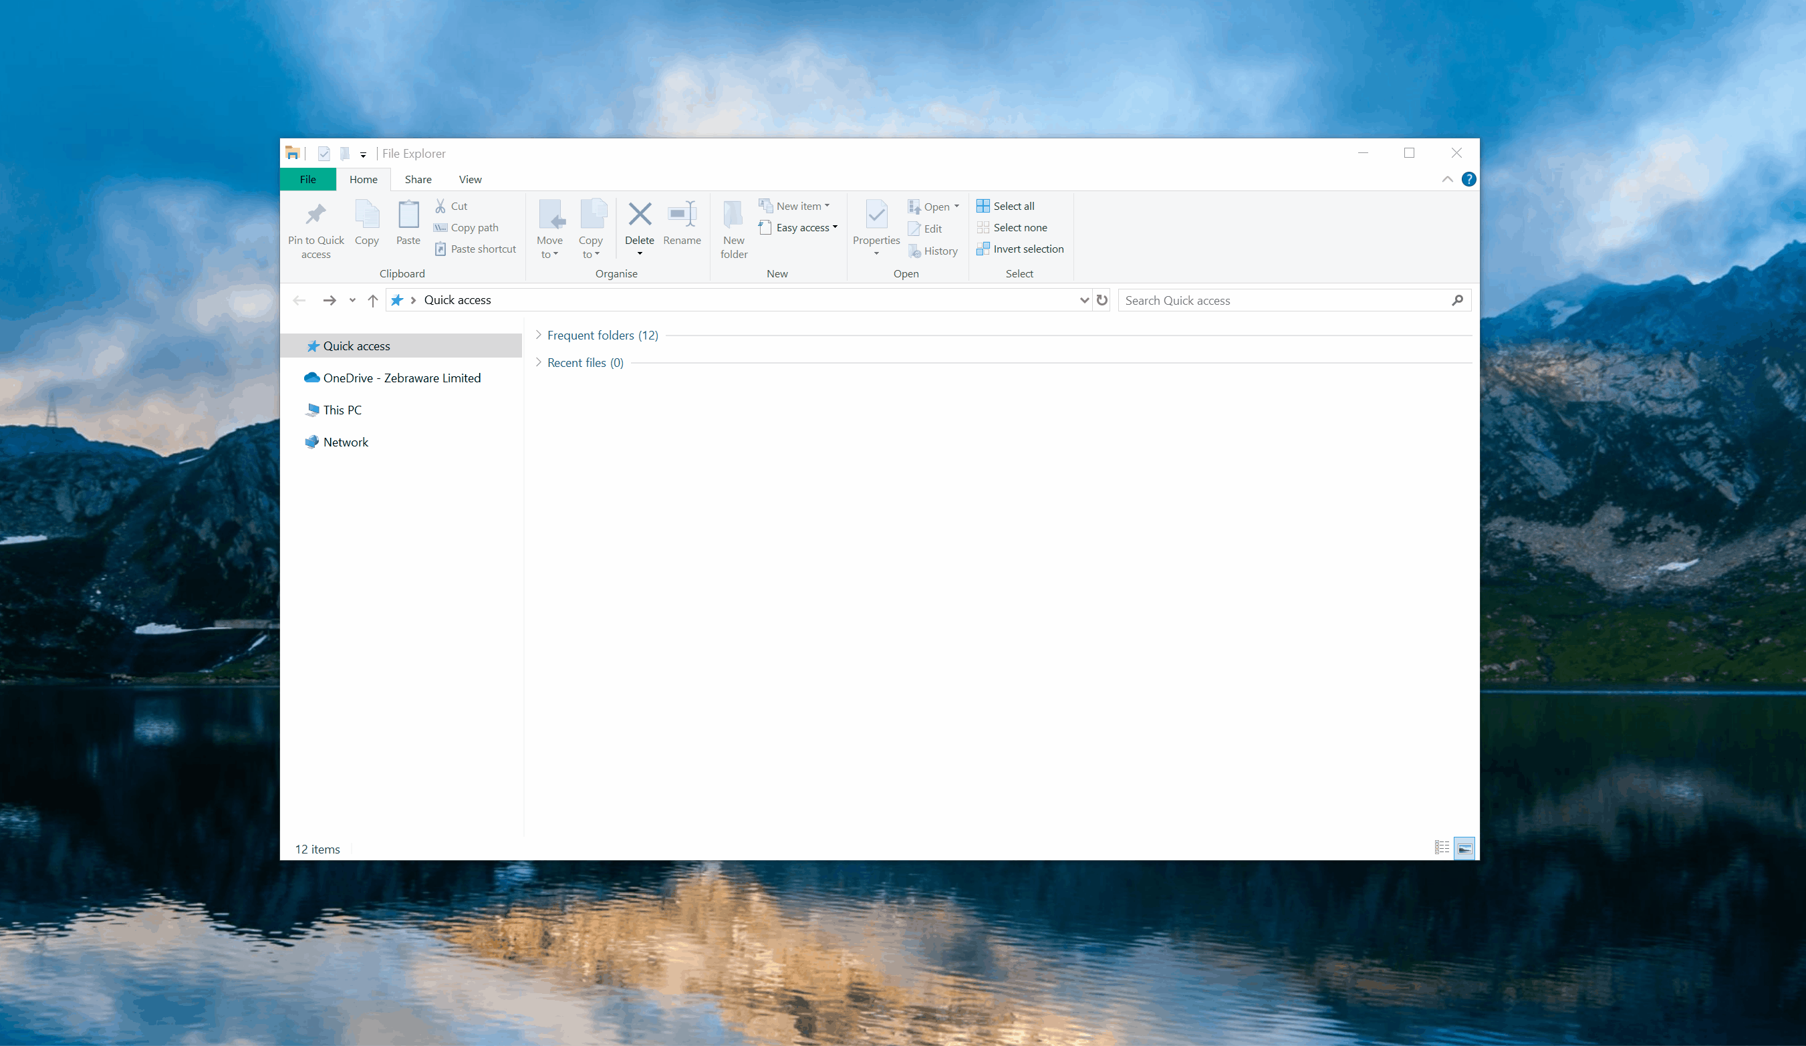Switch to the Share tab
Viewport: 1806px width, 1046px height.
coord(418,179)
